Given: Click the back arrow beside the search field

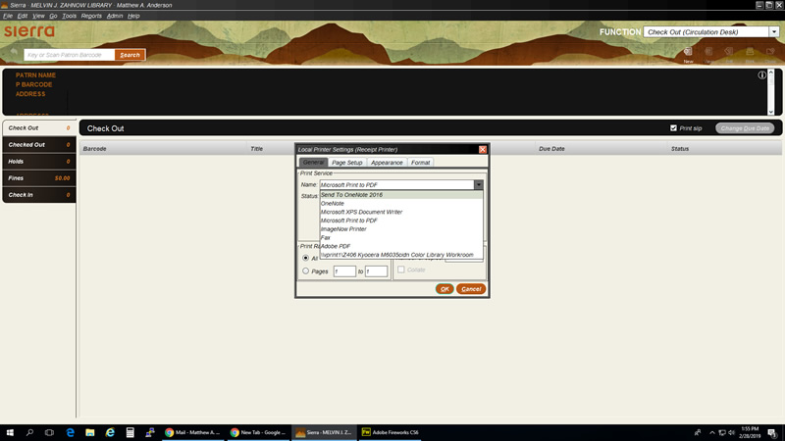Looking at the screenshot, I should (14, 52).
